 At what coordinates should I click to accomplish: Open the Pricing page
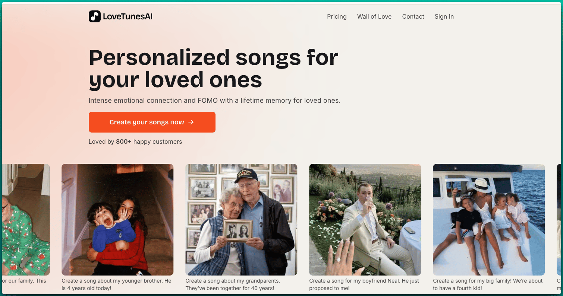[x=337, y=16]
